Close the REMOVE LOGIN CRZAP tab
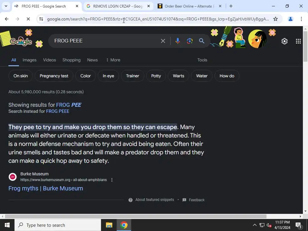This screenshot has height=231, width=308. [149, 6]
